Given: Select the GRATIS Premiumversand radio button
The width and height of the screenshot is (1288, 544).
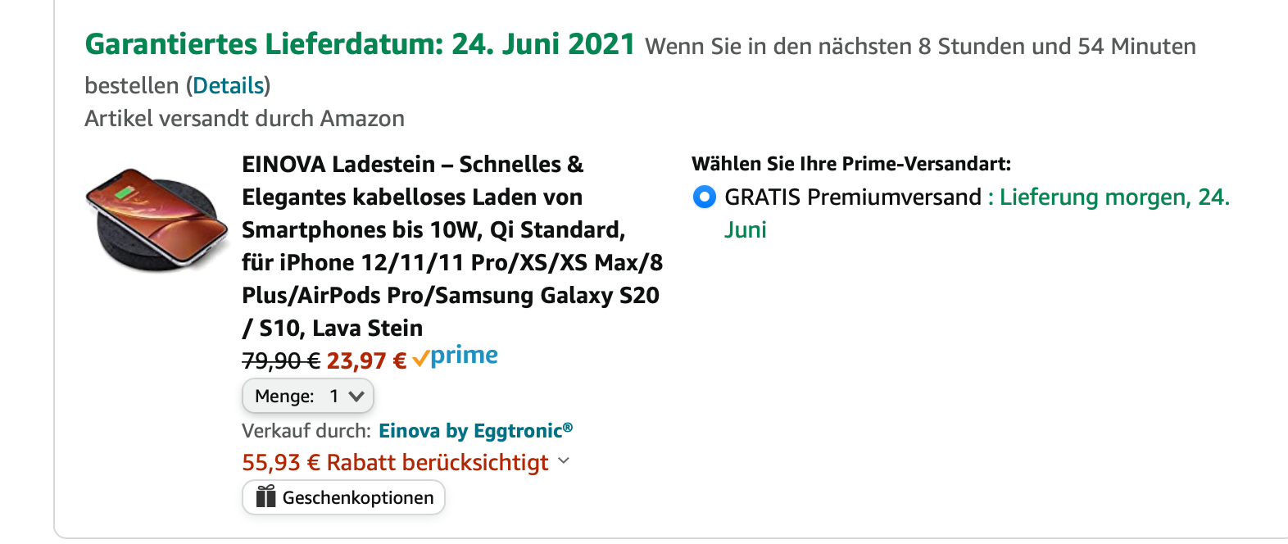Looking at the screenshot, I should pos(704,197).
